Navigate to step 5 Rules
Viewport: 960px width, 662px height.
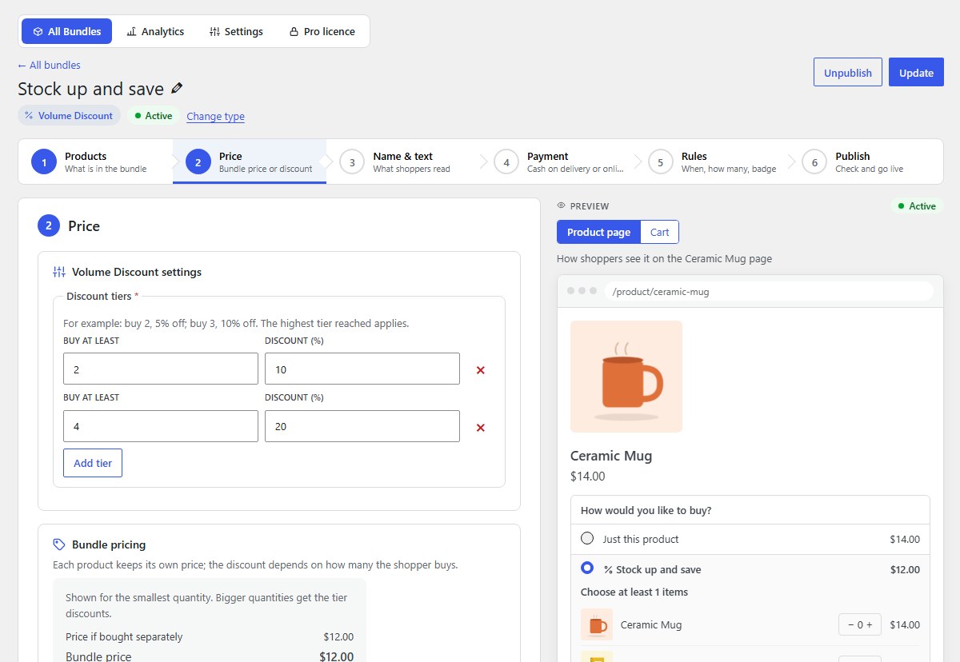(x=713, y=162)
